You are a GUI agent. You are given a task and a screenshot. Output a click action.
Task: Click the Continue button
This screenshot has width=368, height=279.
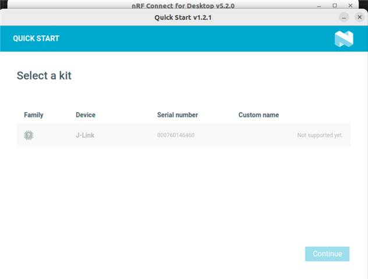pyautogui.click(x=327, y=253)
